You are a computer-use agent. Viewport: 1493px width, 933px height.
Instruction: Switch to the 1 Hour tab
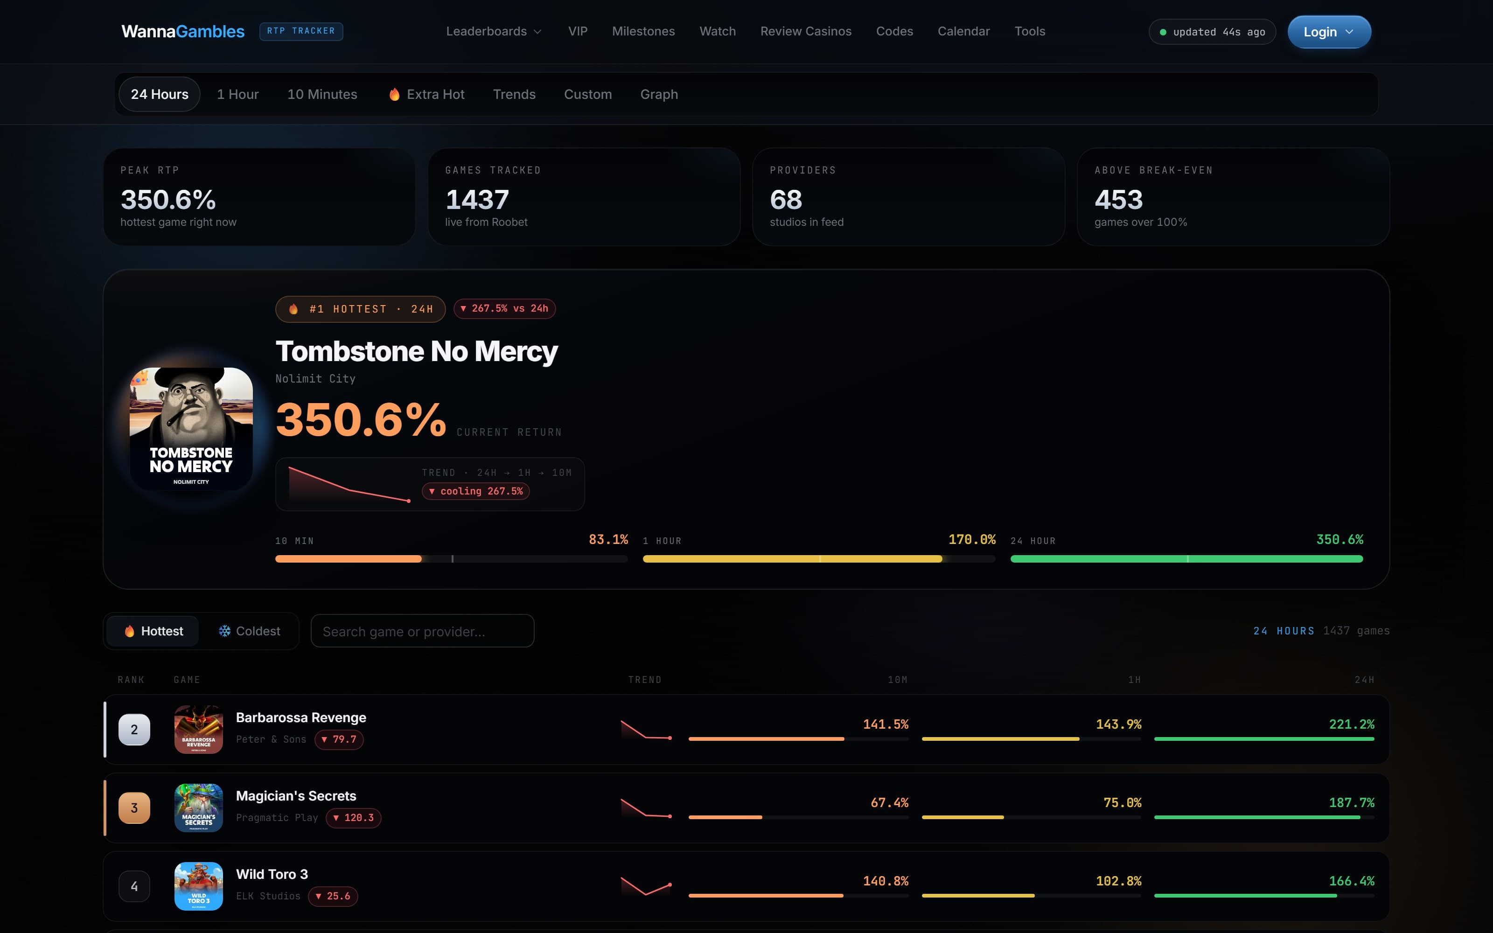point(237,94)
